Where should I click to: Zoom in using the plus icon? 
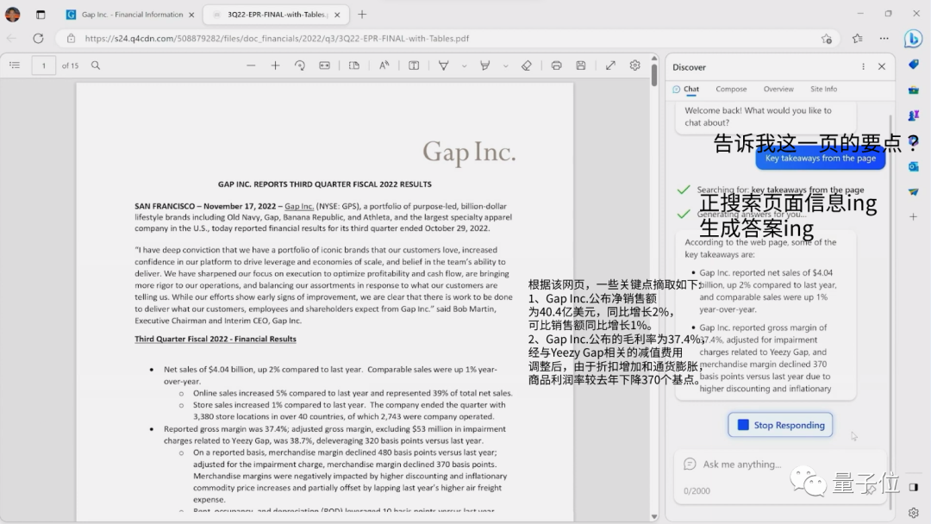tap(275, 65)
